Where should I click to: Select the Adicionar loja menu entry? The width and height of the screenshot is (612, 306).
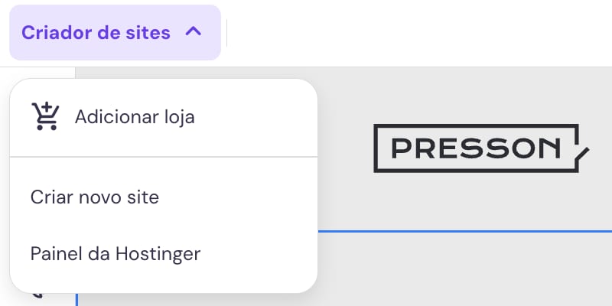click(x=134, y=117)
